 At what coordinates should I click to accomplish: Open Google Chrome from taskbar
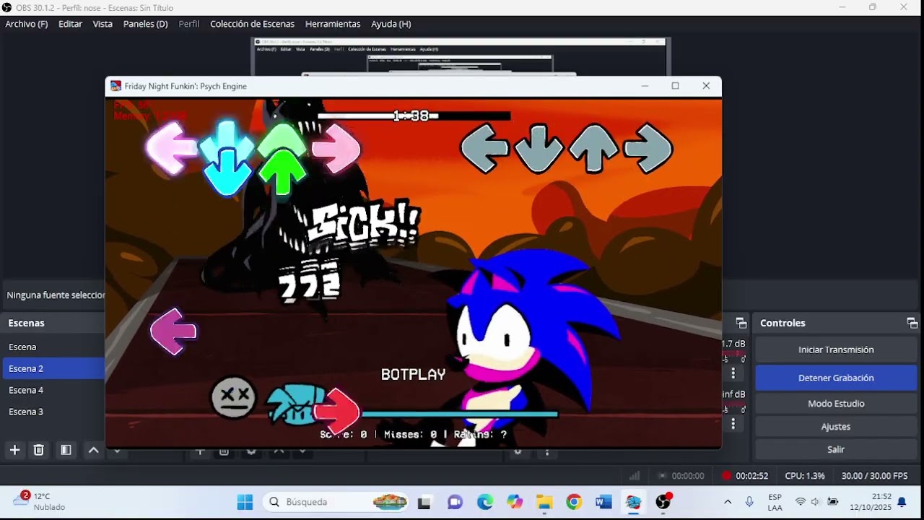pos(574,502)
